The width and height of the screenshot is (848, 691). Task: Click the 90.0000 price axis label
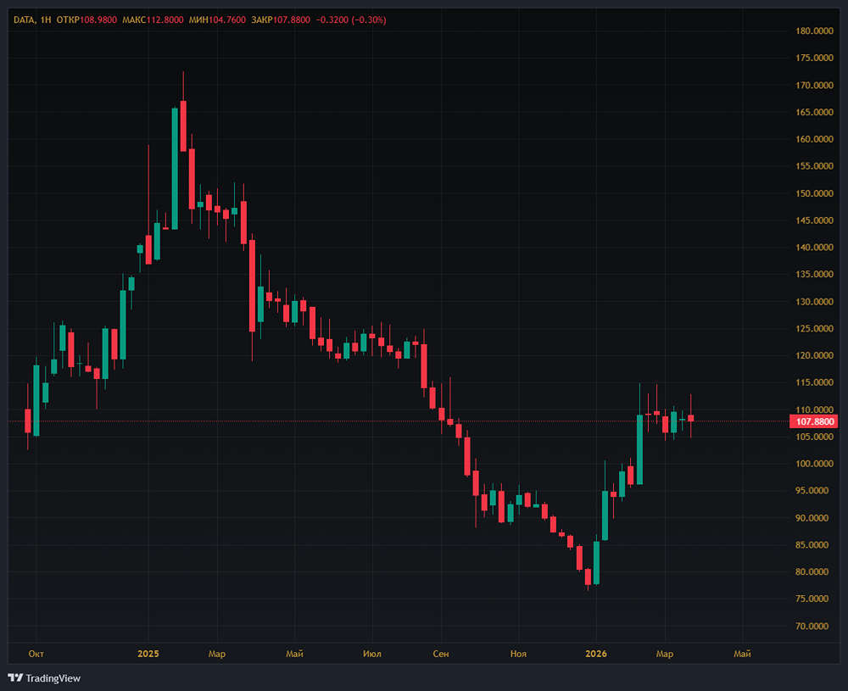coord(812,517)
